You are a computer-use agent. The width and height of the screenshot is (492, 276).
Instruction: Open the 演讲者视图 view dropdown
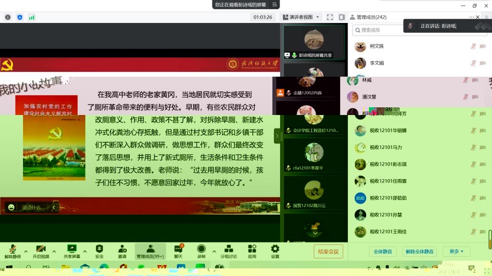tap(301, 17)
